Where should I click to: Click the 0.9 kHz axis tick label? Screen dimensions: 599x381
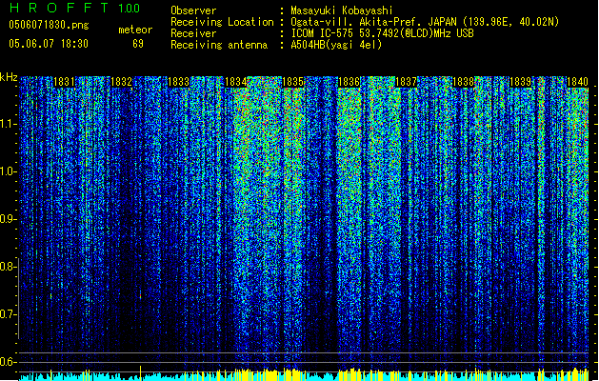(x=8, y=219)
